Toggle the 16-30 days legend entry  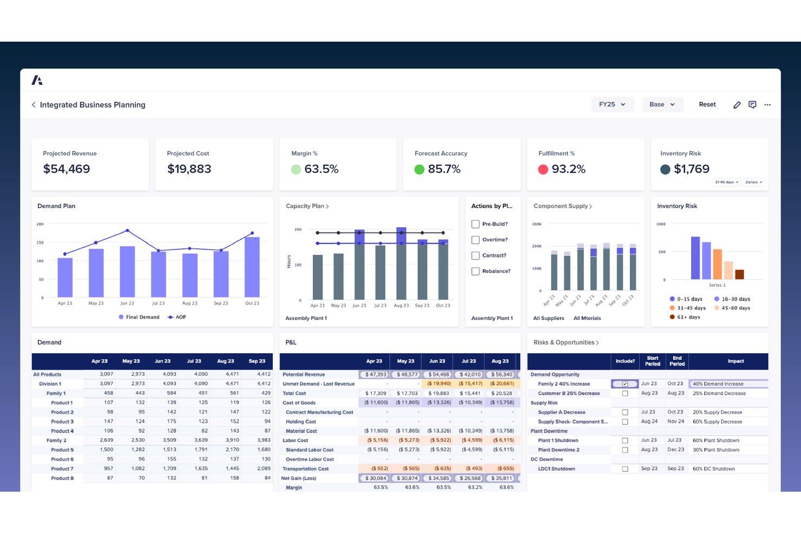click(732, 299)
